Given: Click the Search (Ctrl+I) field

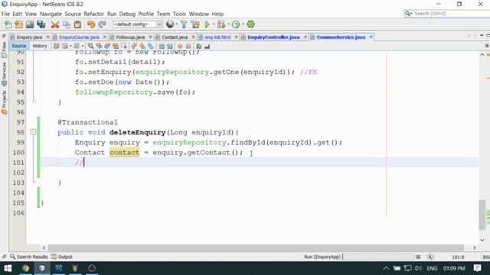Looking at the screenshot, I should click(x=447, y=14).
